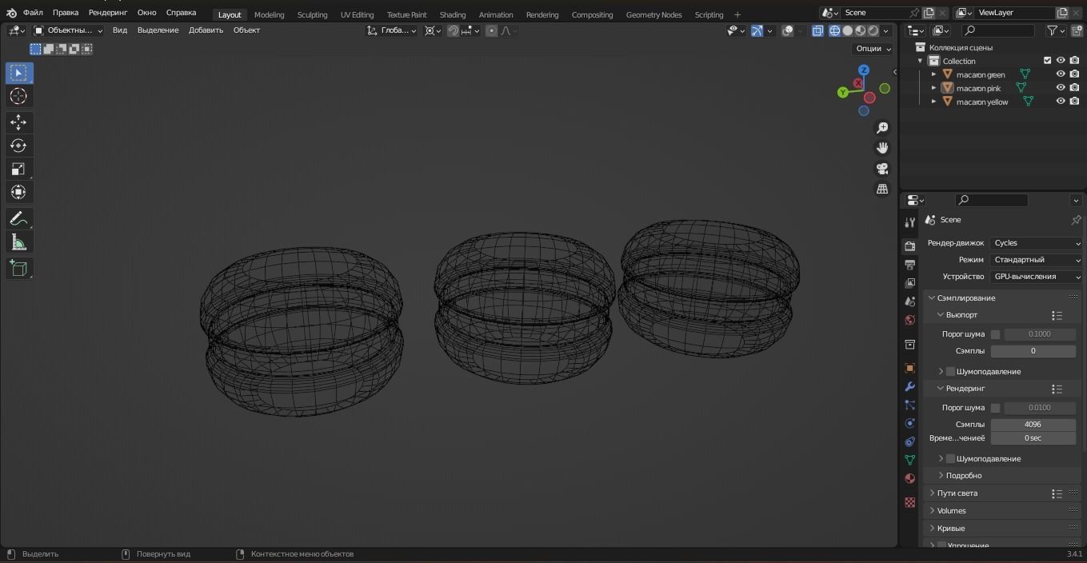Open the Render Engine dropdown set to Cycles
Image resolution: width=1087 pixels, height=563 pixels.
coord(1036,242)
